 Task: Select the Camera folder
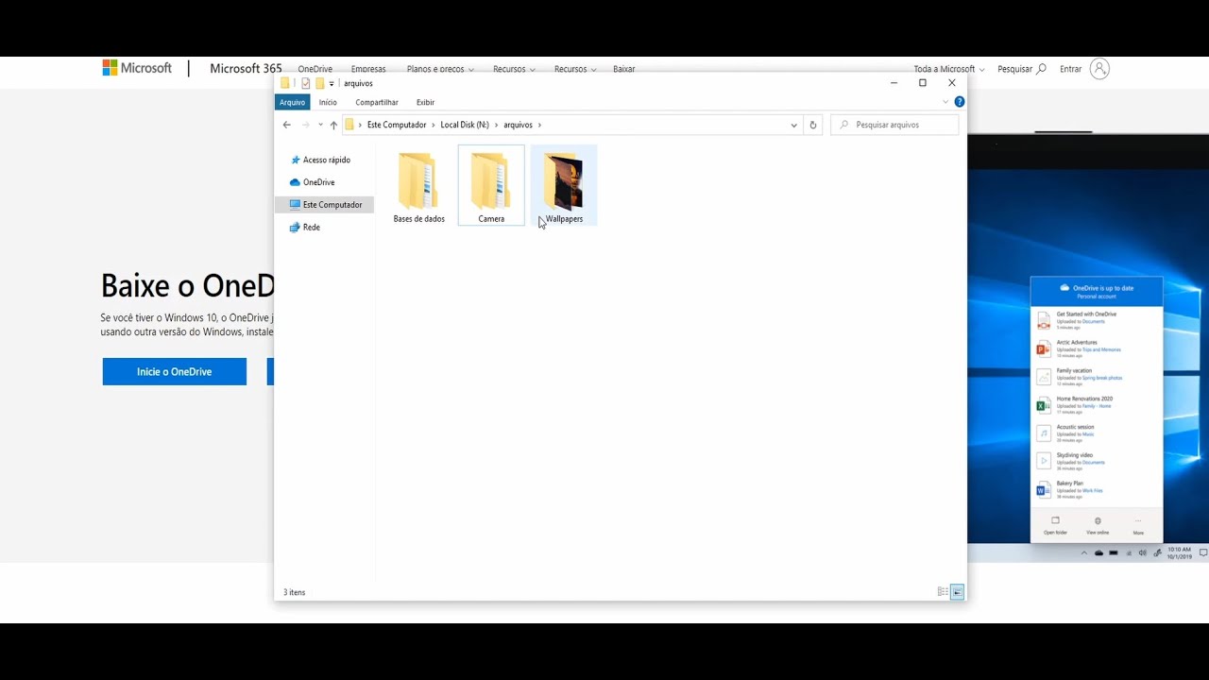[x=491, y=186]
